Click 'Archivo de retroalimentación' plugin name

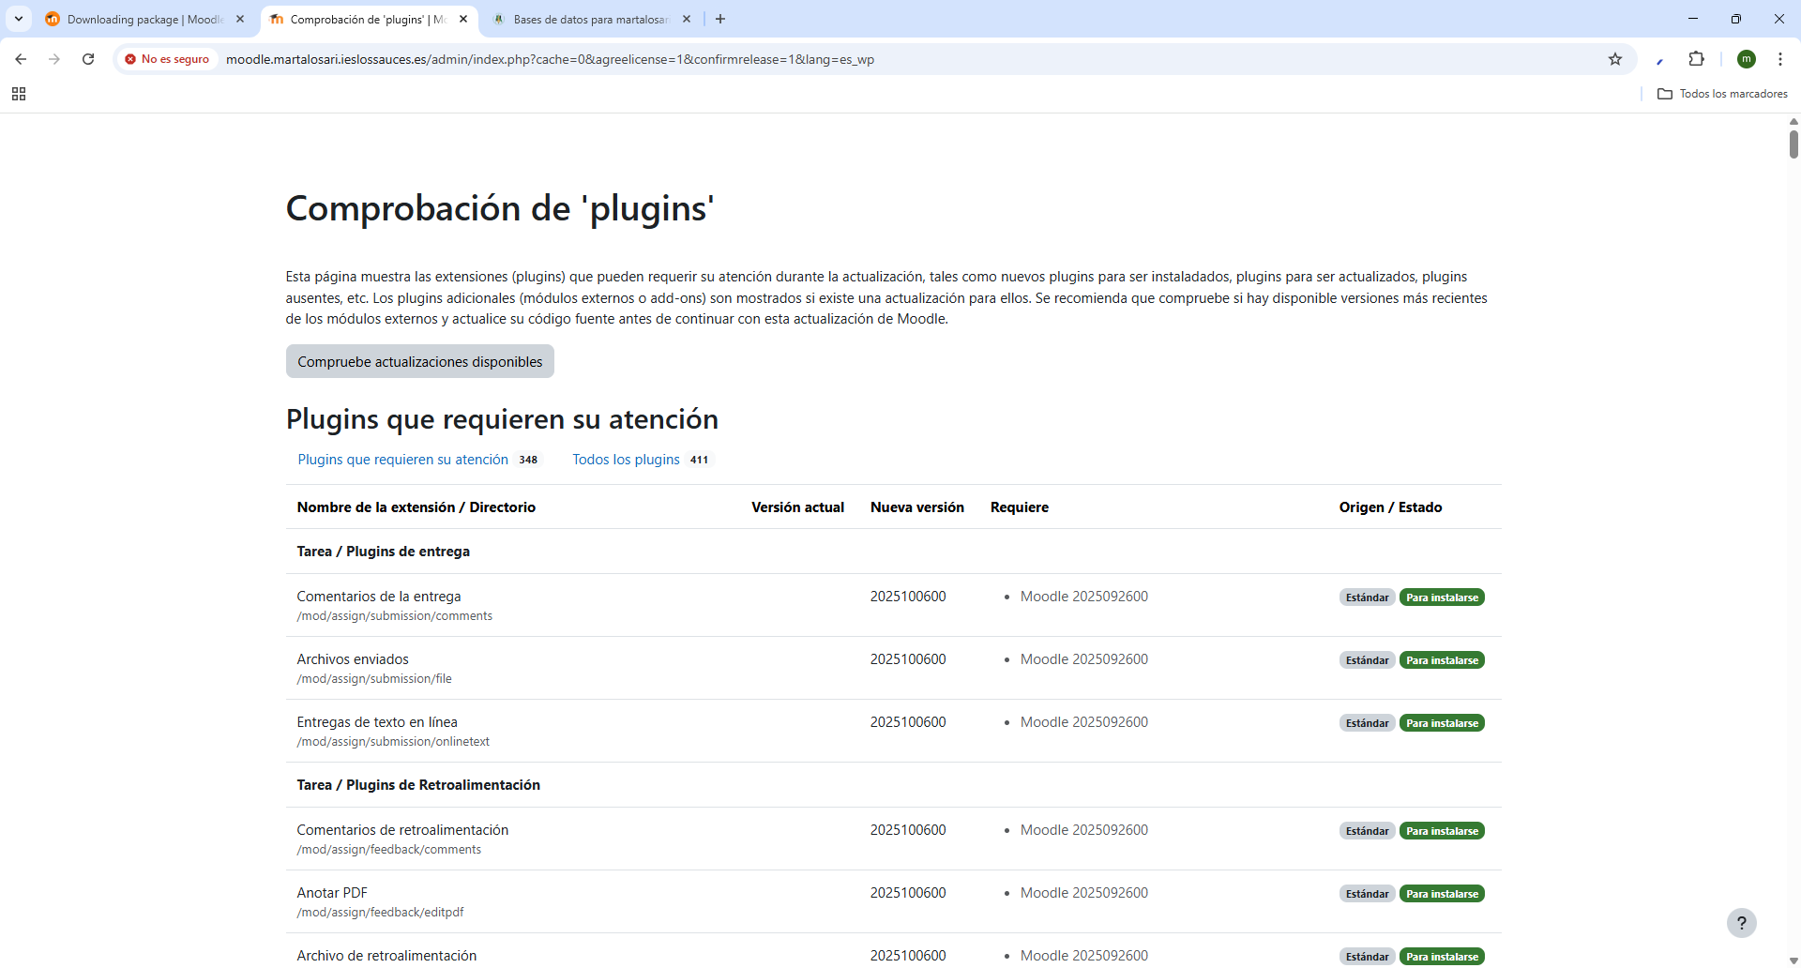386,956
